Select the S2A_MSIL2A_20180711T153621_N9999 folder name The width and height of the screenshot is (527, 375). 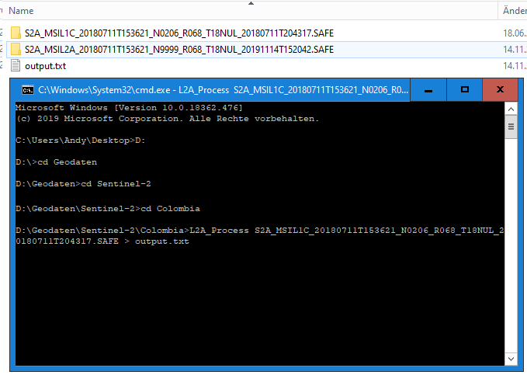179,50
